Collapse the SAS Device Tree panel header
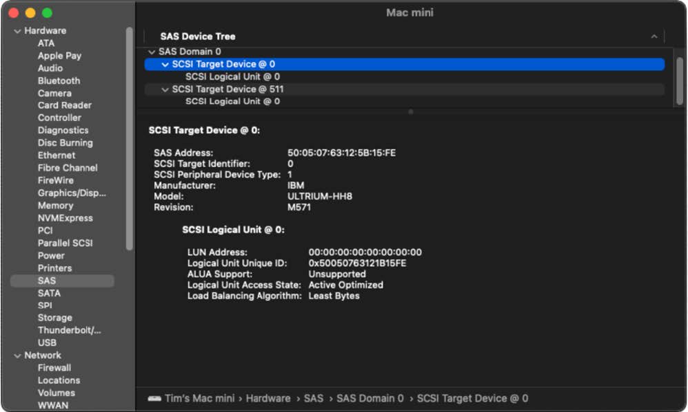The image size is (688, 412). pyautogui.click(x=654, y=36)
